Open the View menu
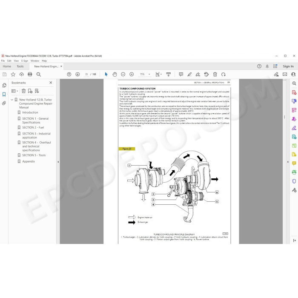Viewport: 298px width, 298px height. pos(16,61)
